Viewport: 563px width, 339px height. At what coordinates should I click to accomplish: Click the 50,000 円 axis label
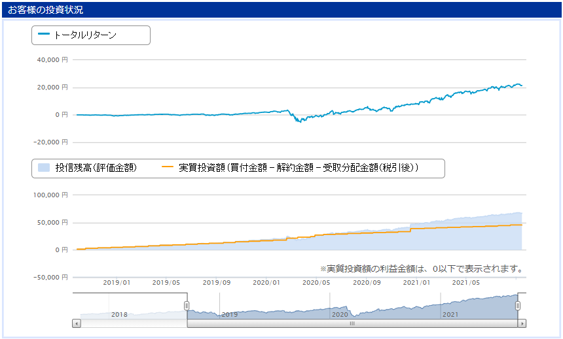52,223
